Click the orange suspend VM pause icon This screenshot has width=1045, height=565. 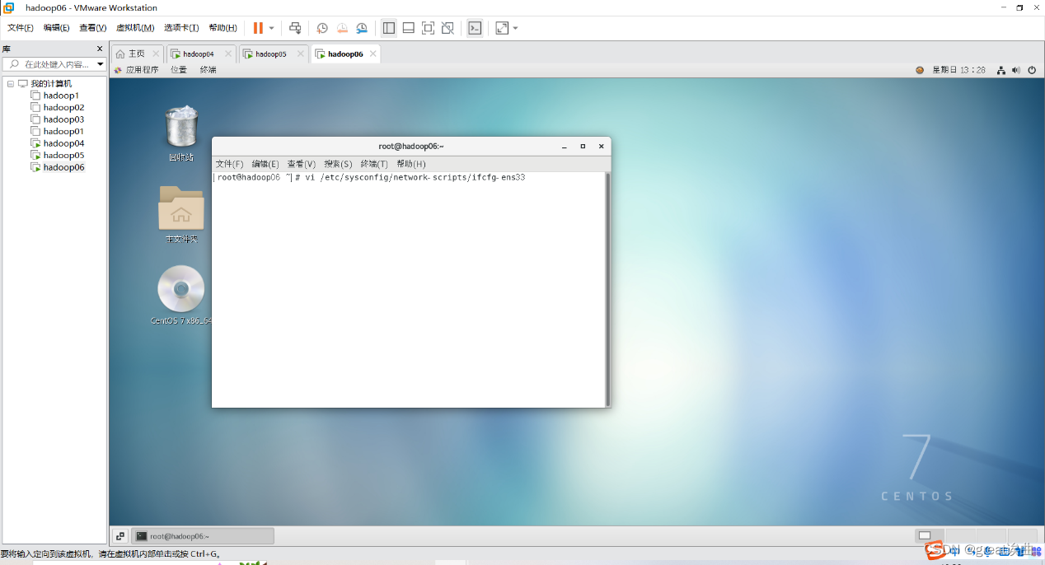click(x=258, y=28)
